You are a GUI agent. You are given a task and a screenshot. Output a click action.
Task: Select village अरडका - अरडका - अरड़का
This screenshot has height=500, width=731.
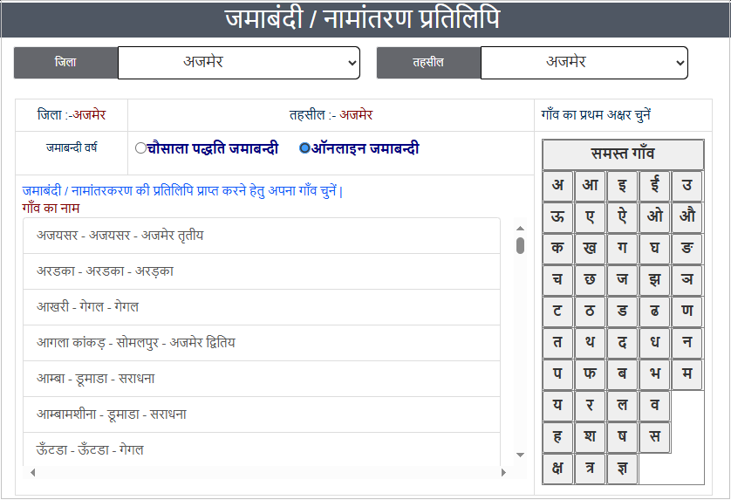(x=262, y=271)
